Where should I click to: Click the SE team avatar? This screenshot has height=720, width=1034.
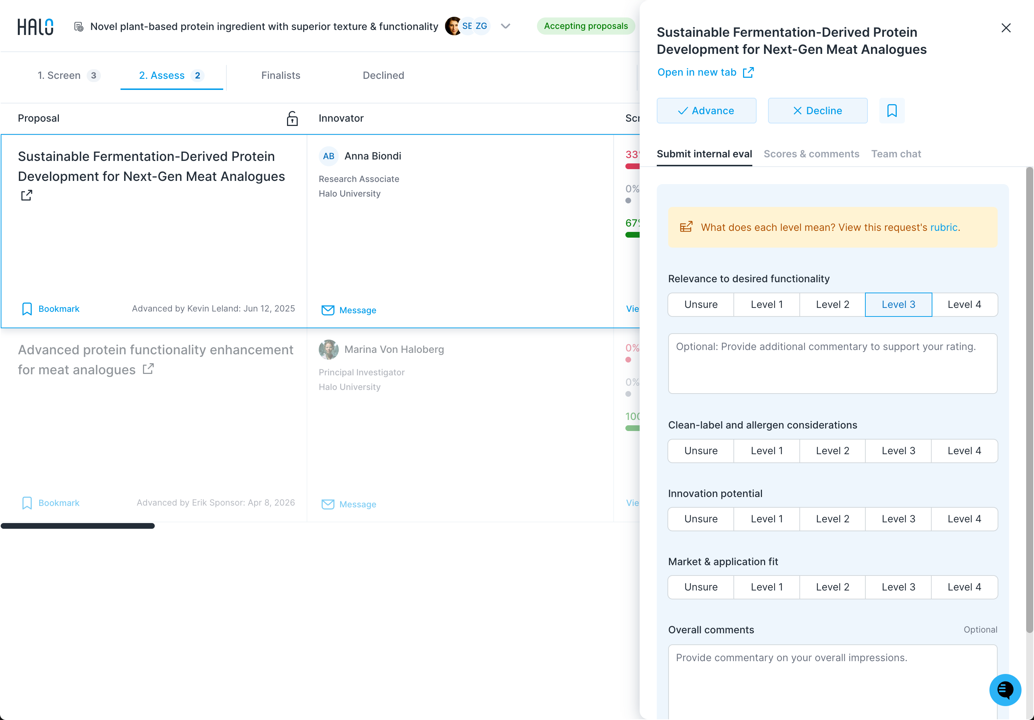(x=467, y=26)
